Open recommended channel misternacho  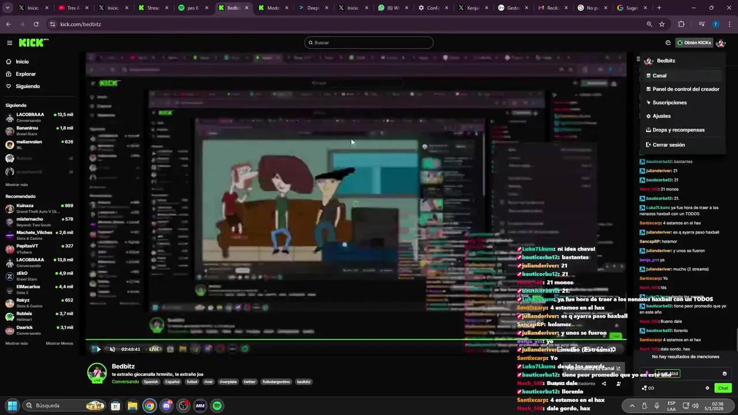(x=39, y=222)
